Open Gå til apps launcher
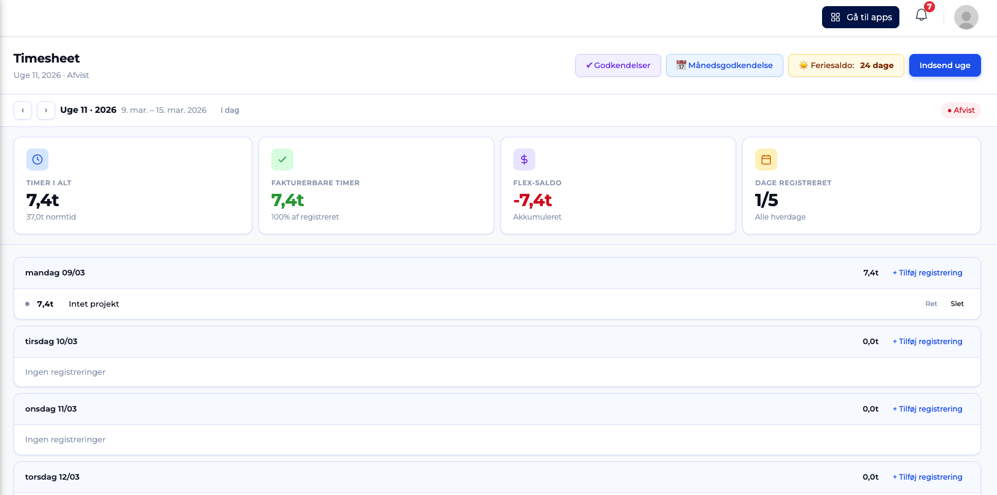Viewport: 997px width, 495px height. coord(860,17)
